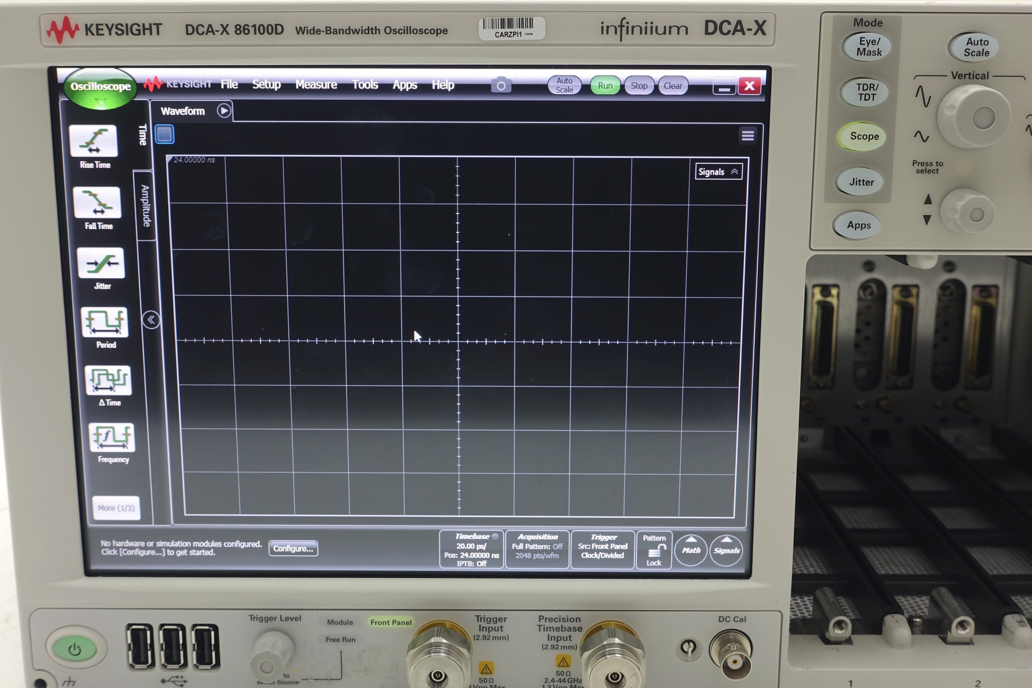This screenshot has width=1032, height=688.
Task: Click the KEYSIGHT logo in menu bar
Action: click(178, 84)
